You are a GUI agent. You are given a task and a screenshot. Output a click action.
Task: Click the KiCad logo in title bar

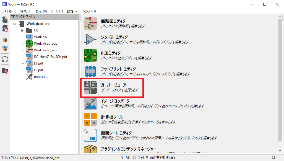tap(4, 4)
